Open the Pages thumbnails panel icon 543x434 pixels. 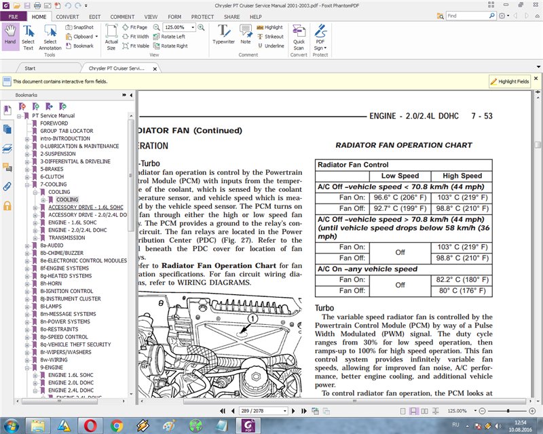(x=7, y=130)
